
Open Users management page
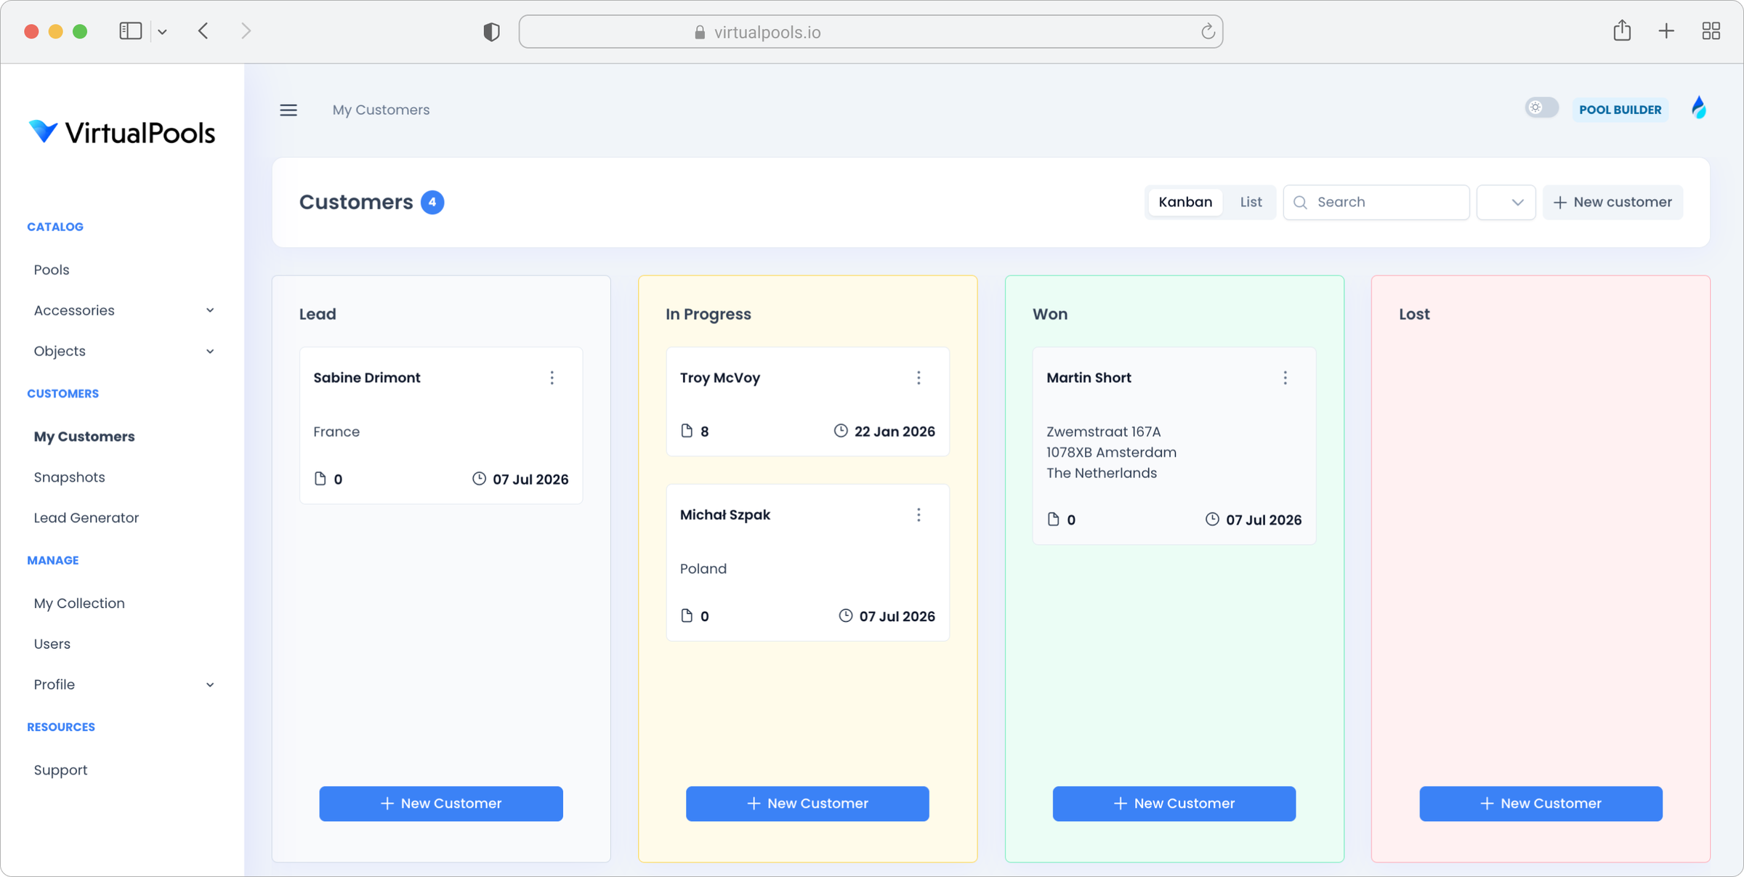coord(52,644)
